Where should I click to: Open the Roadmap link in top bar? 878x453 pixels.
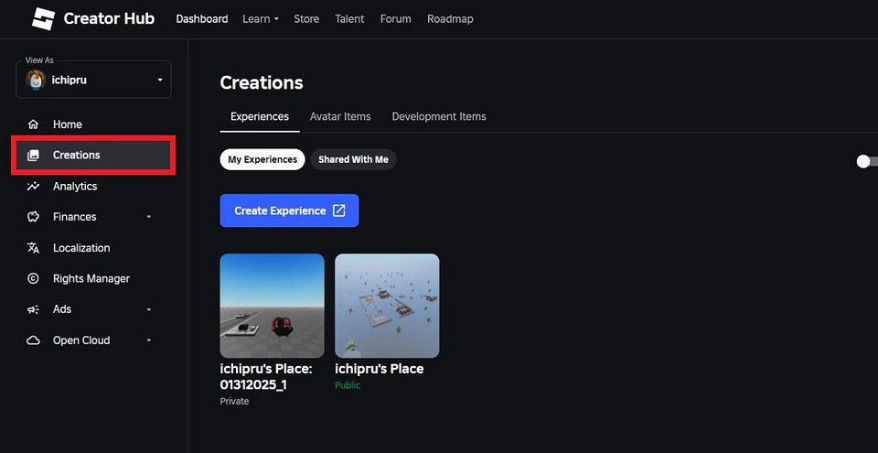450,18
